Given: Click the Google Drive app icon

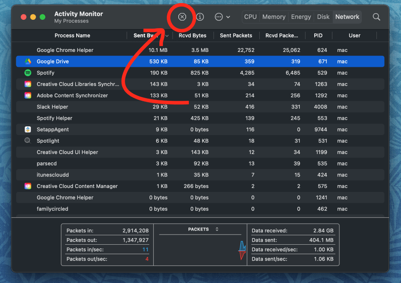Looking at the screenshot, I should click(x=28, y=61).
